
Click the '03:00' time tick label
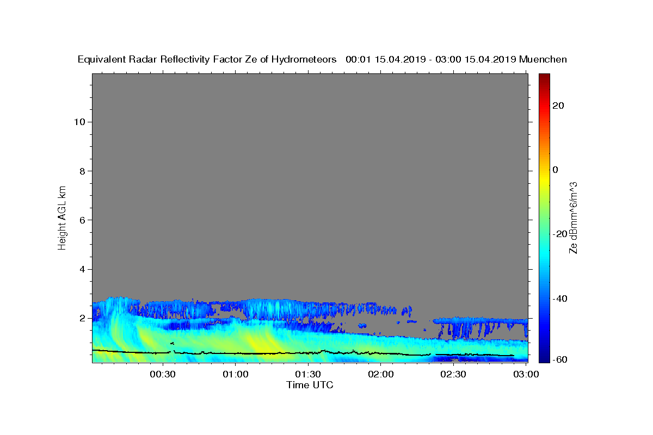click(x=526, y=375)
